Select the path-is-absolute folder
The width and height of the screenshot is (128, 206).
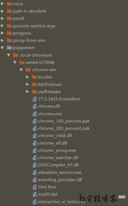(x=30, y=11)
